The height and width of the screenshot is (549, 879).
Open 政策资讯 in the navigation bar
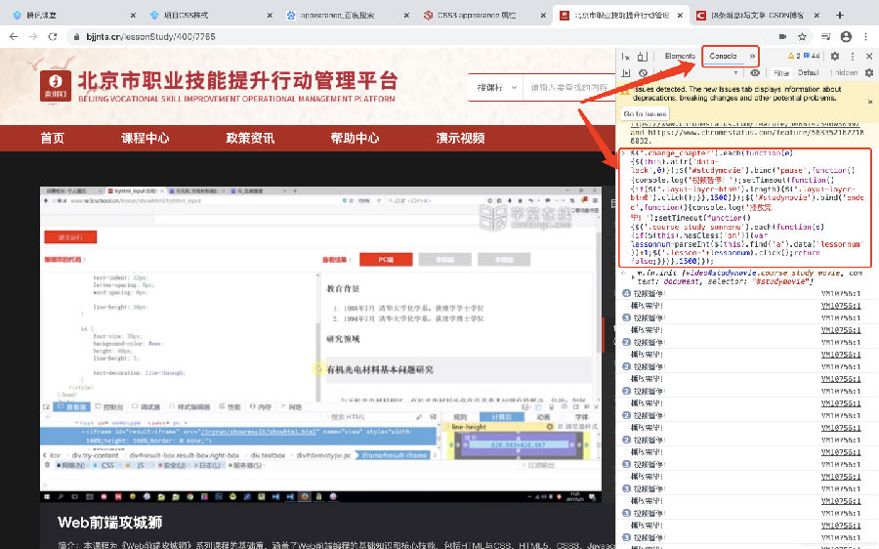[250, 138]
